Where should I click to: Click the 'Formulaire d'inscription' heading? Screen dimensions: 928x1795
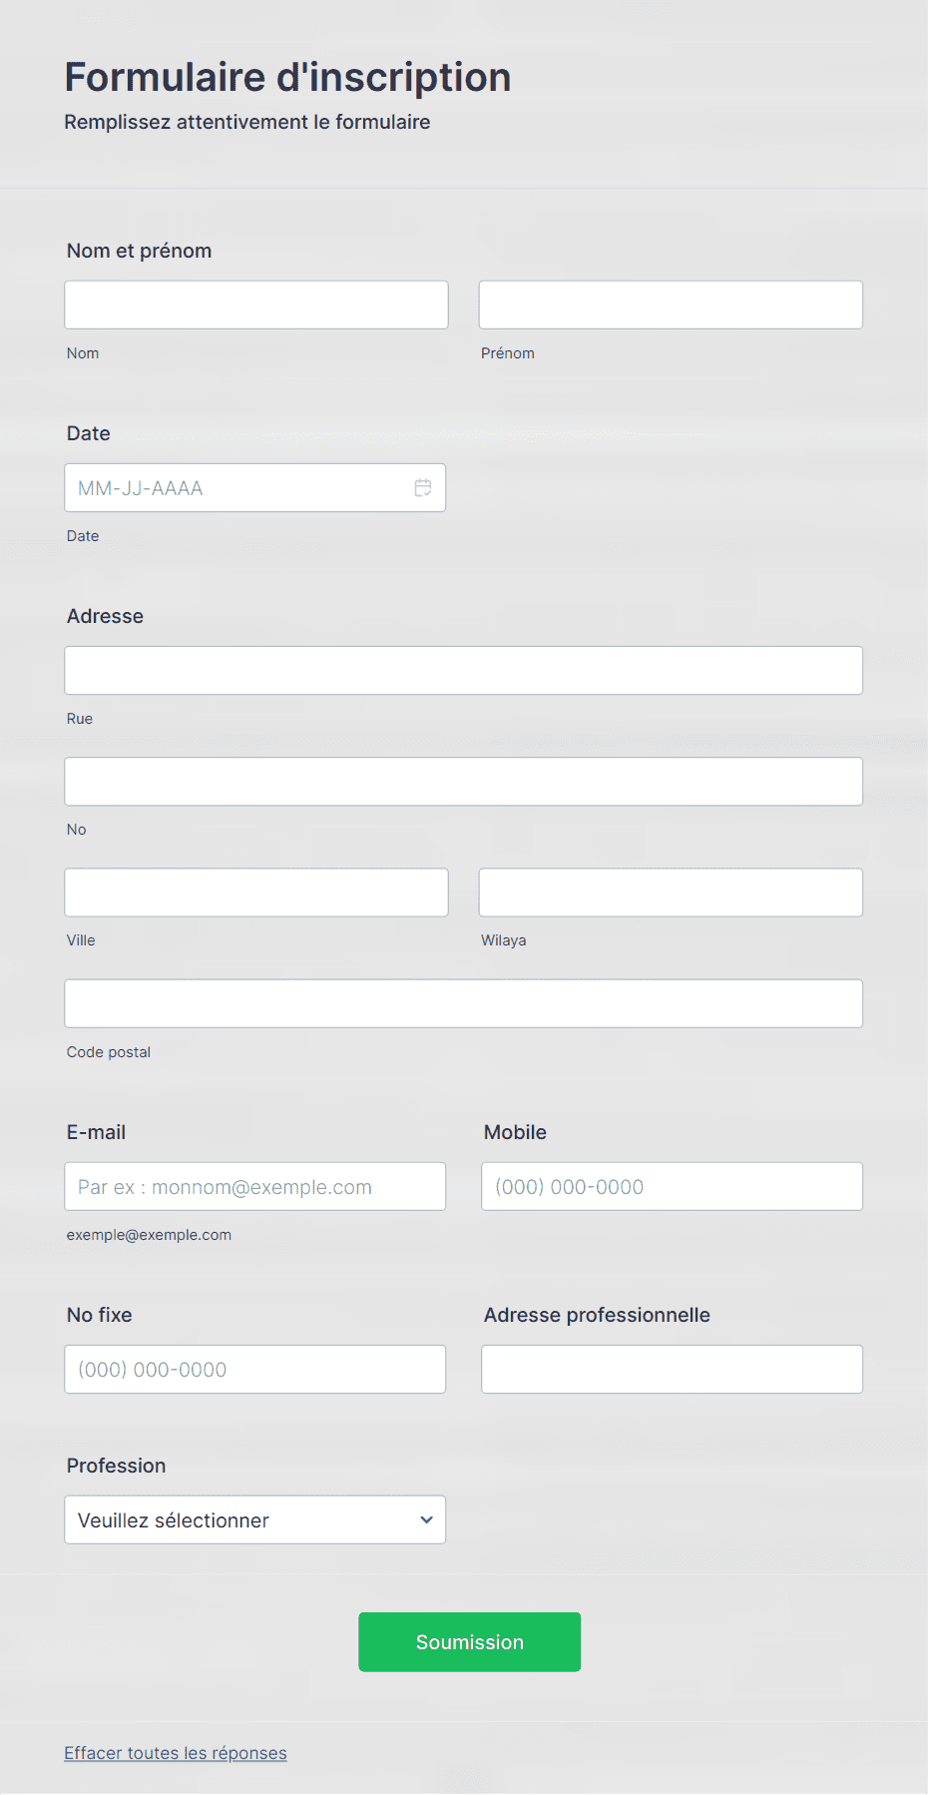287,77
